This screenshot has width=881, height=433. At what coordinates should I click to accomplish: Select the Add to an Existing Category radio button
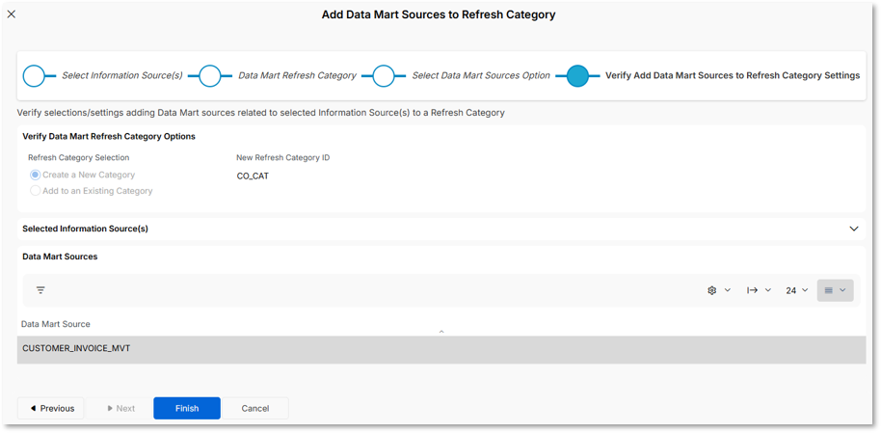[36, 191]
